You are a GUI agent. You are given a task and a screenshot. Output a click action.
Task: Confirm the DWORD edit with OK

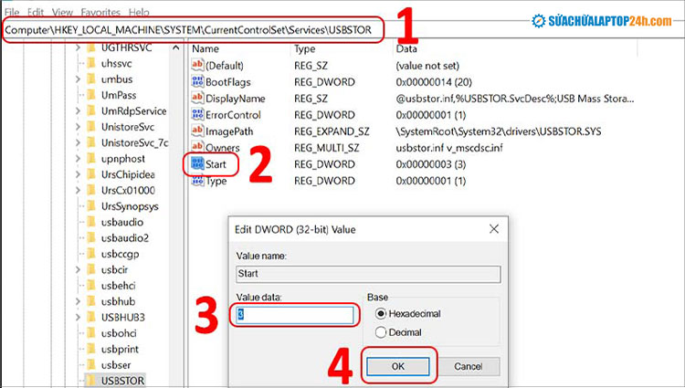pyautogui.click(x=398, y=366)
